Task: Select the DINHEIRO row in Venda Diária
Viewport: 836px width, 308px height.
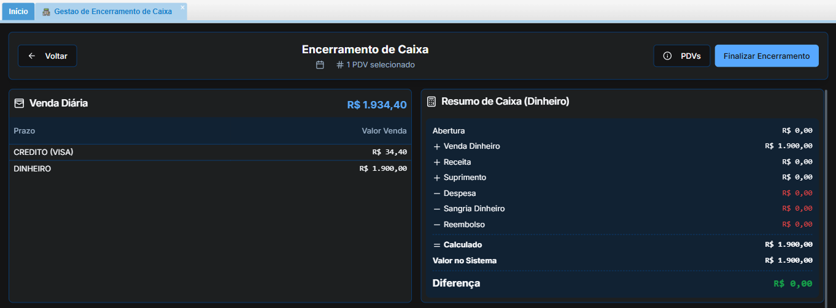Action: coord(210,168)
